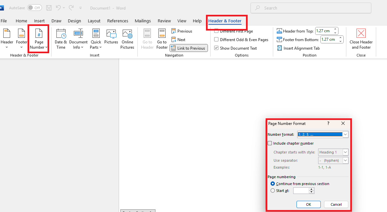Click the Search box in title bar
The height and width of the screenshot is (212, 387).
[311, 8]
